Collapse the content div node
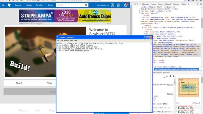The height and width of the screenshot is (114, 203). pos(140,13)
